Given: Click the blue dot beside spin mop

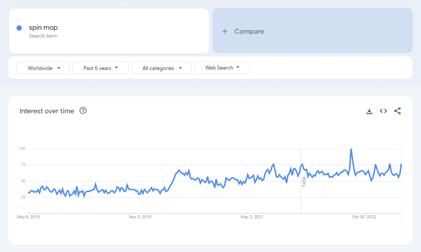Looking at the screenshot, I should click(x=18, y=27).
